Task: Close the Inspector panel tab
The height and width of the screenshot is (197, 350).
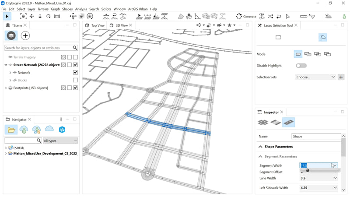Action: click(x=282, y=112)
